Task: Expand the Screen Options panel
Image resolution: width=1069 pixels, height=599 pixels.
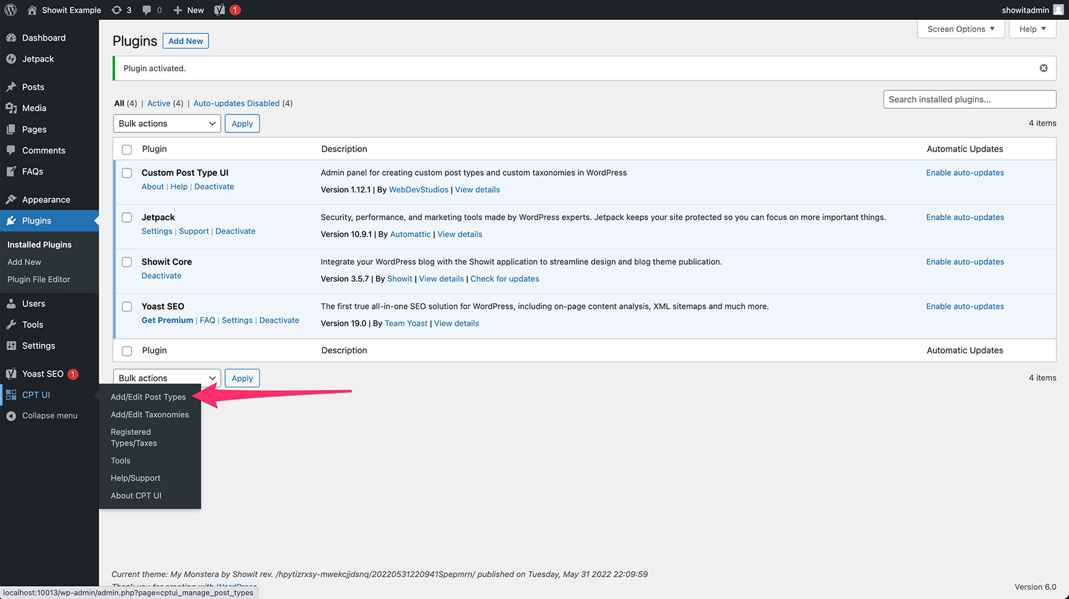Action: click(961, 28)
